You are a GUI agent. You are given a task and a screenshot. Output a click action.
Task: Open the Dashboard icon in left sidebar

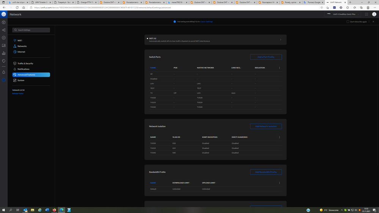(4, 22)
